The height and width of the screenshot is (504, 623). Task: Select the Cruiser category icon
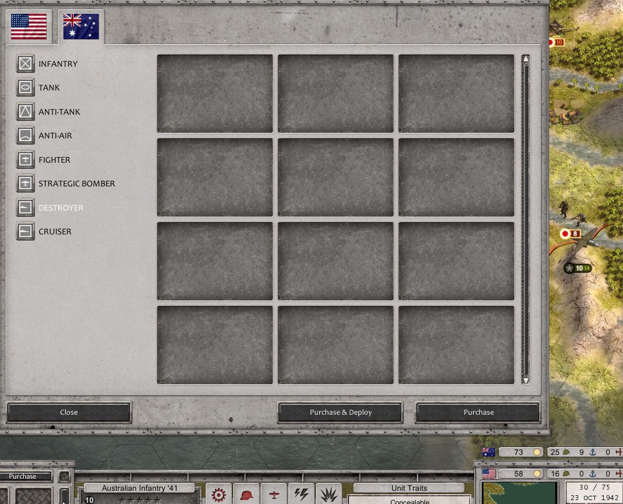25,232
